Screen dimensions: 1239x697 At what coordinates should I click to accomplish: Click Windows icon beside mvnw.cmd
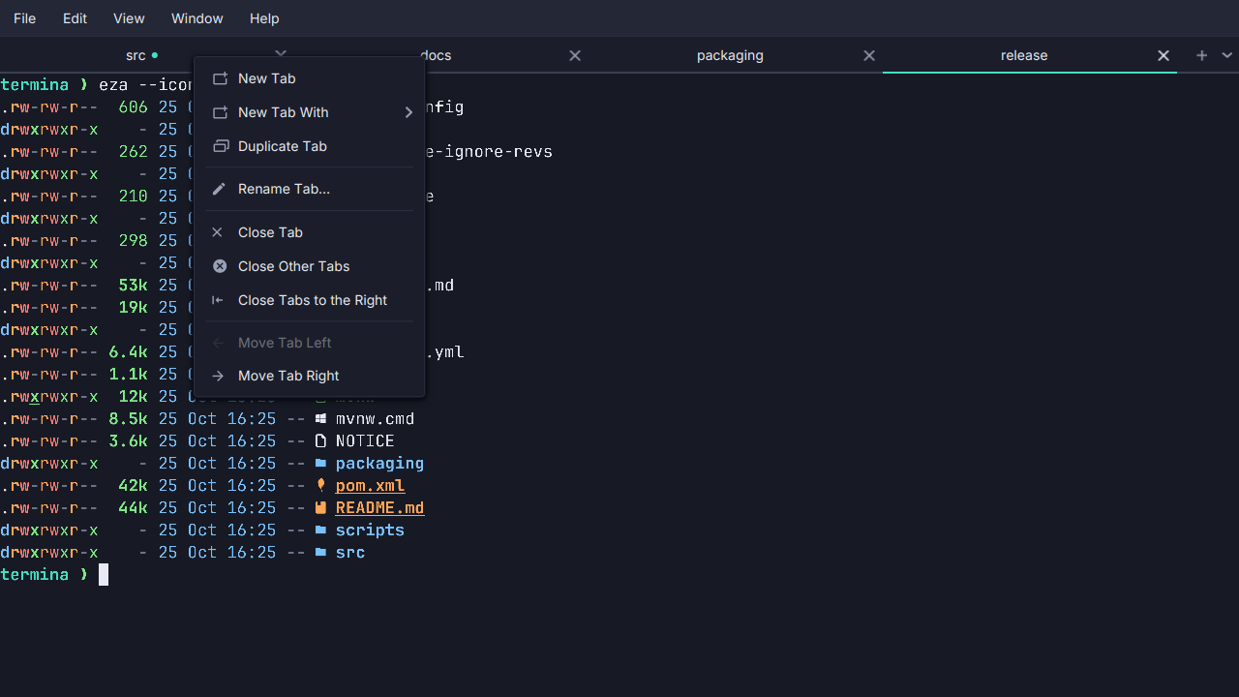[x=321, y=419]
